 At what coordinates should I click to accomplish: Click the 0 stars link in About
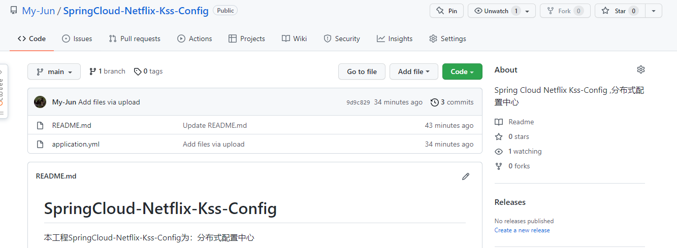coord(512,136)
